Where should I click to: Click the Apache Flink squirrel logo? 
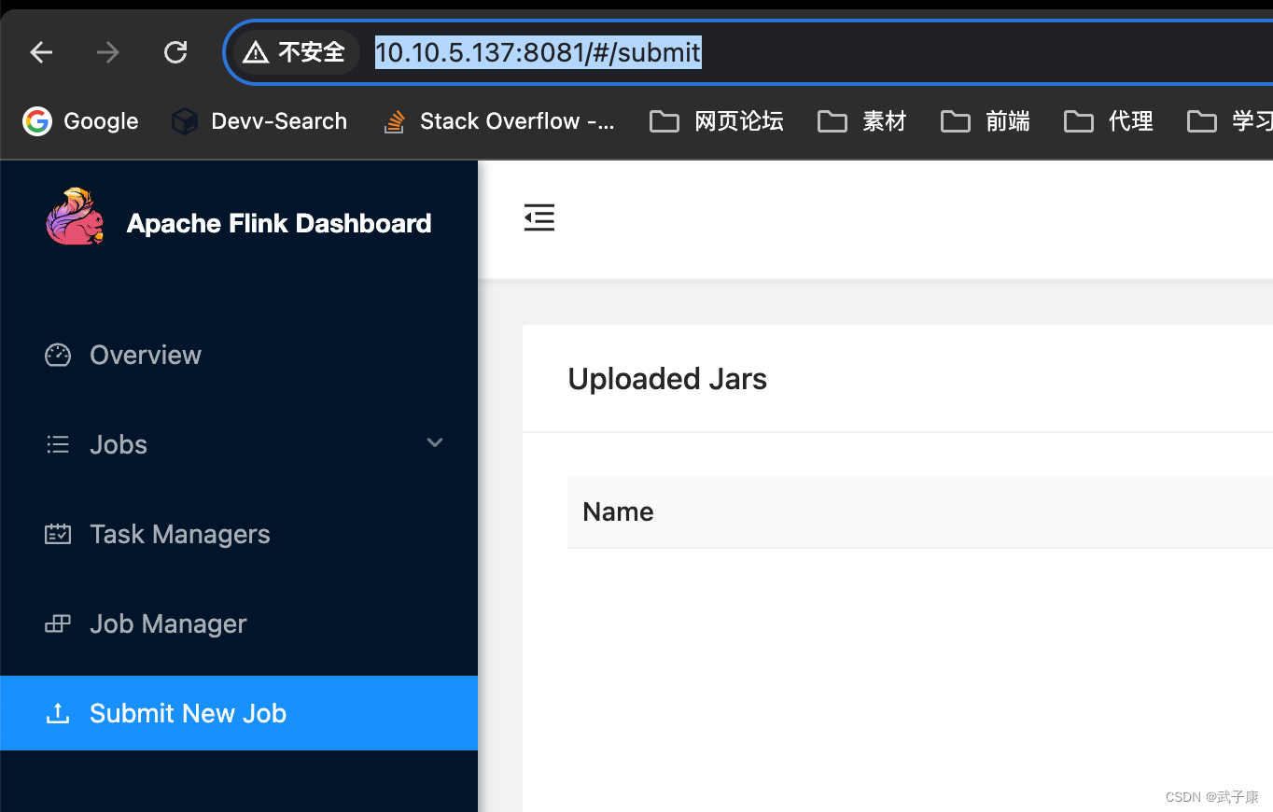tap(75, 217)
